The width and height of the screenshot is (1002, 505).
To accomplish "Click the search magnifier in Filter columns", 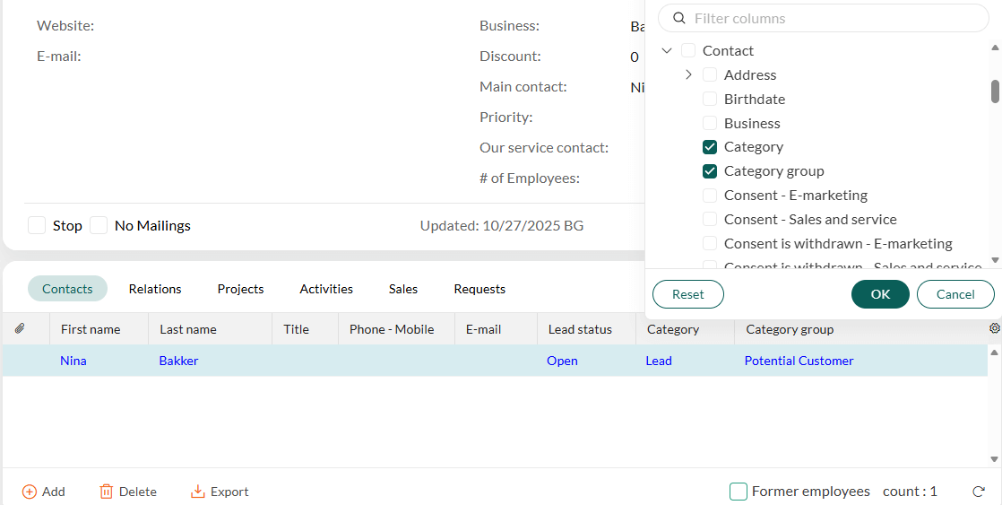I will click(x=679, y=19).
